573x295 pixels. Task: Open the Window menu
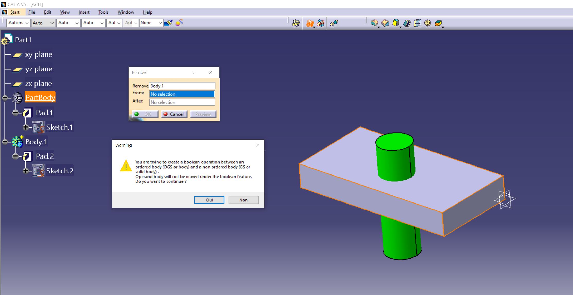point(126,12)
